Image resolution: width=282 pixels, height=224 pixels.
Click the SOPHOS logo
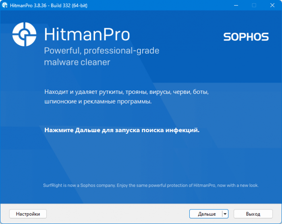pyautogui.click(x=246, y=37)
